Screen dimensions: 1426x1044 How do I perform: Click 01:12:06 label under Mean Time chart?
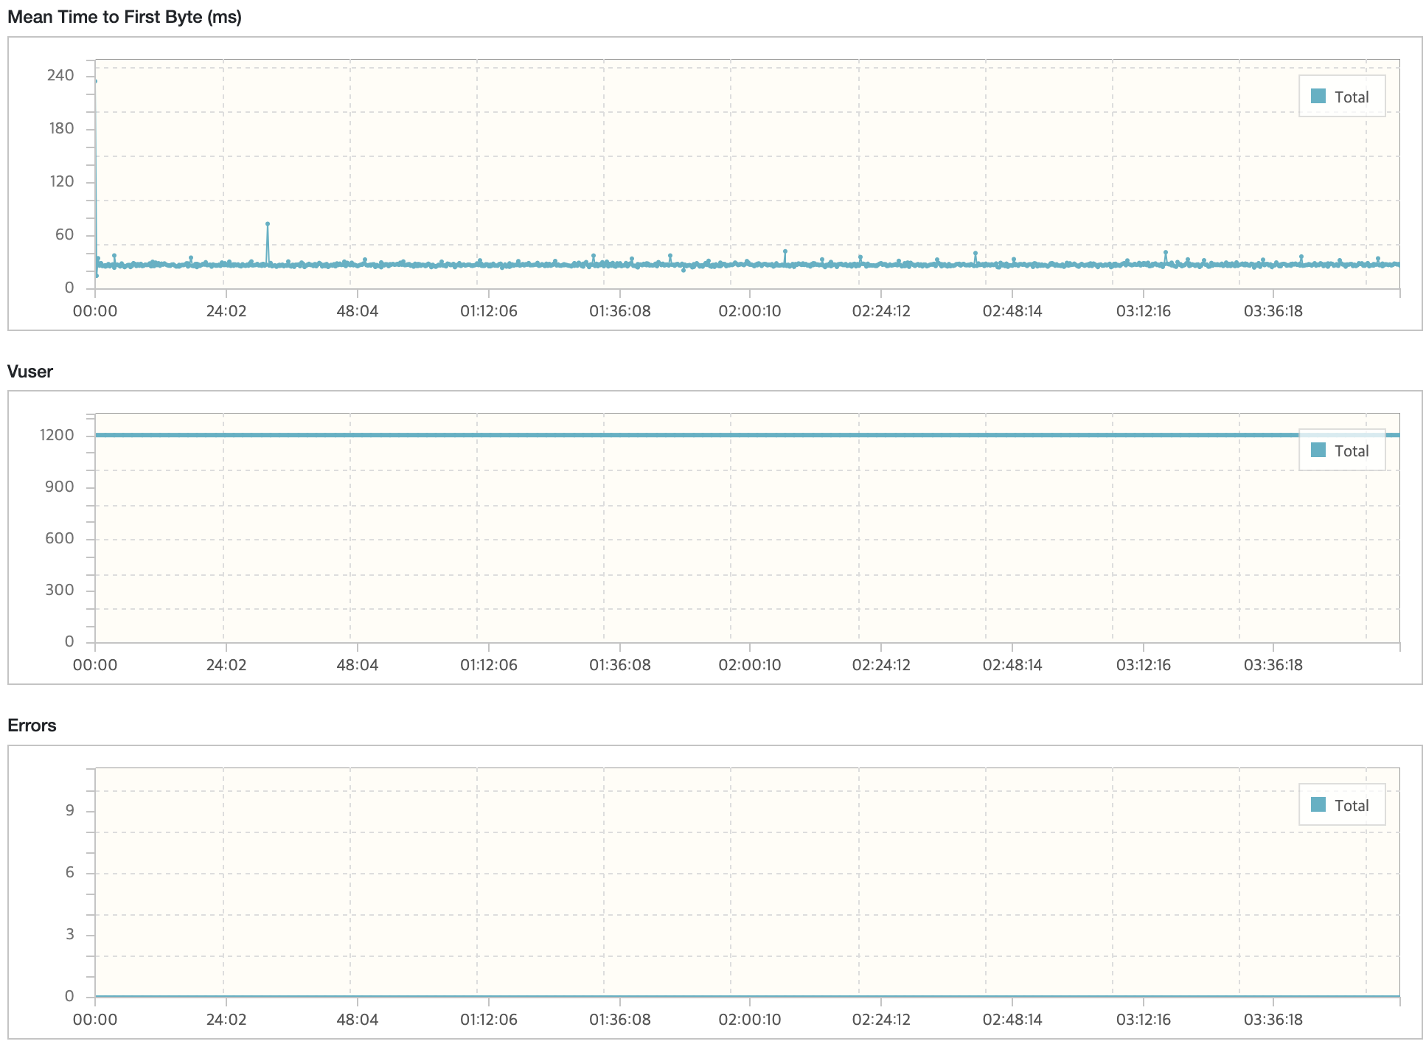[x=489, y=311]
